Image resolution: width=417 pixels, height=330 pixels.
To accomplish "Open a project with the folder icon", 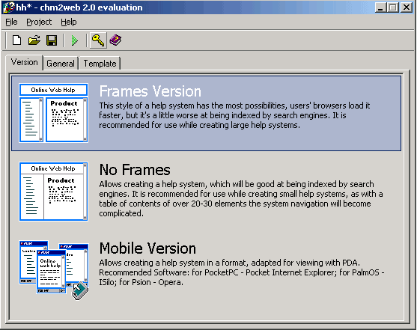I will point(34,40).
